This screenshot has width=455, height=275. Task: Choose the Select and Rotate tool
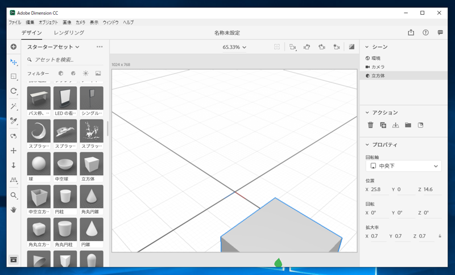pos(14,91)
